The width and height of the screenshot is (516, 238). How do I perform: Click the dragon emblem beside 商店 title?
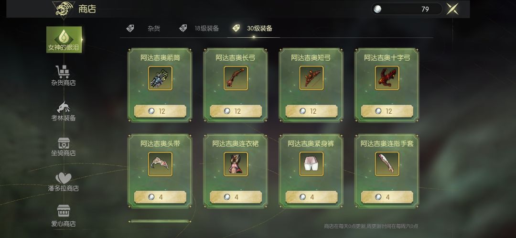pos(64,9)
